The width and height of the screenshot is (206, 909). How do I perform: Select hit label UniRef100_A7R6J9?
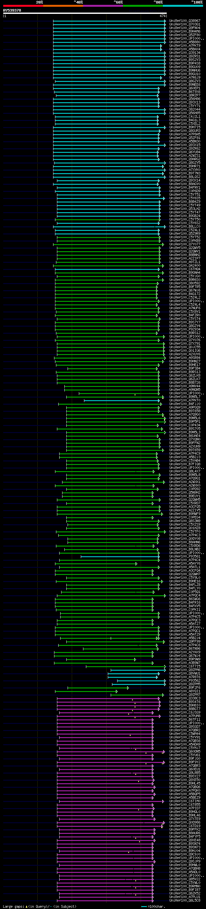pos(185,77)
